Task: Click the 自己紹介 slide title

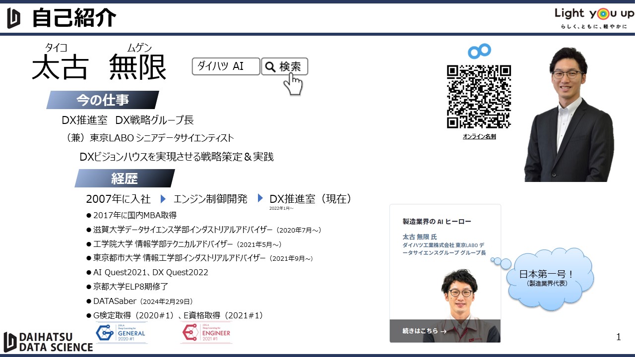Action: pos(74,18)
